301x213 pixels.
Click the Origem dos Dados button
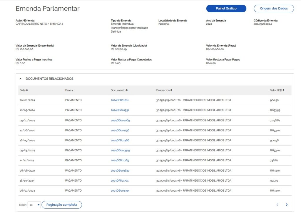coord(274,9)
